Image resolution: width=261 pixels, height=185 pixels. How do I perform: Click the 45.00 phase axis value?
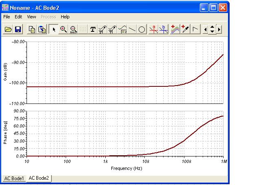tap(19, 133)
